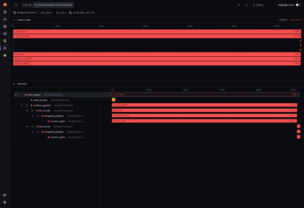The width and height of the screenshot is (304, 208).
Task: Click the count badge 7 on the resilient_pipeline row
Action: tap(26, 106)
